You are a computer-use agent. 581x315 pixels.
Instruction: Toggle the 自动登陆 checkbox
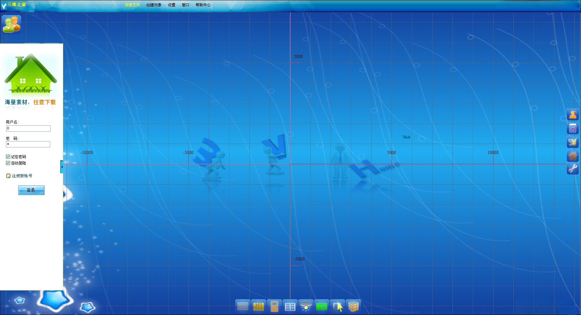tap(8, 163)
